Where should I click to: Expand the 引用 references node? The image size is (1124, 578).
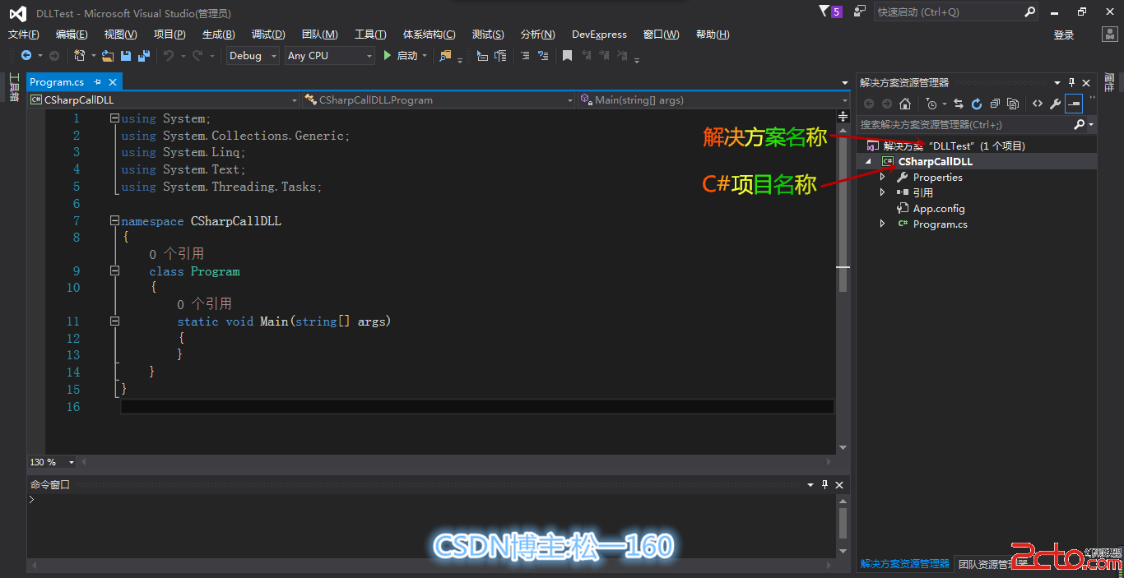(x=883, y=192)
